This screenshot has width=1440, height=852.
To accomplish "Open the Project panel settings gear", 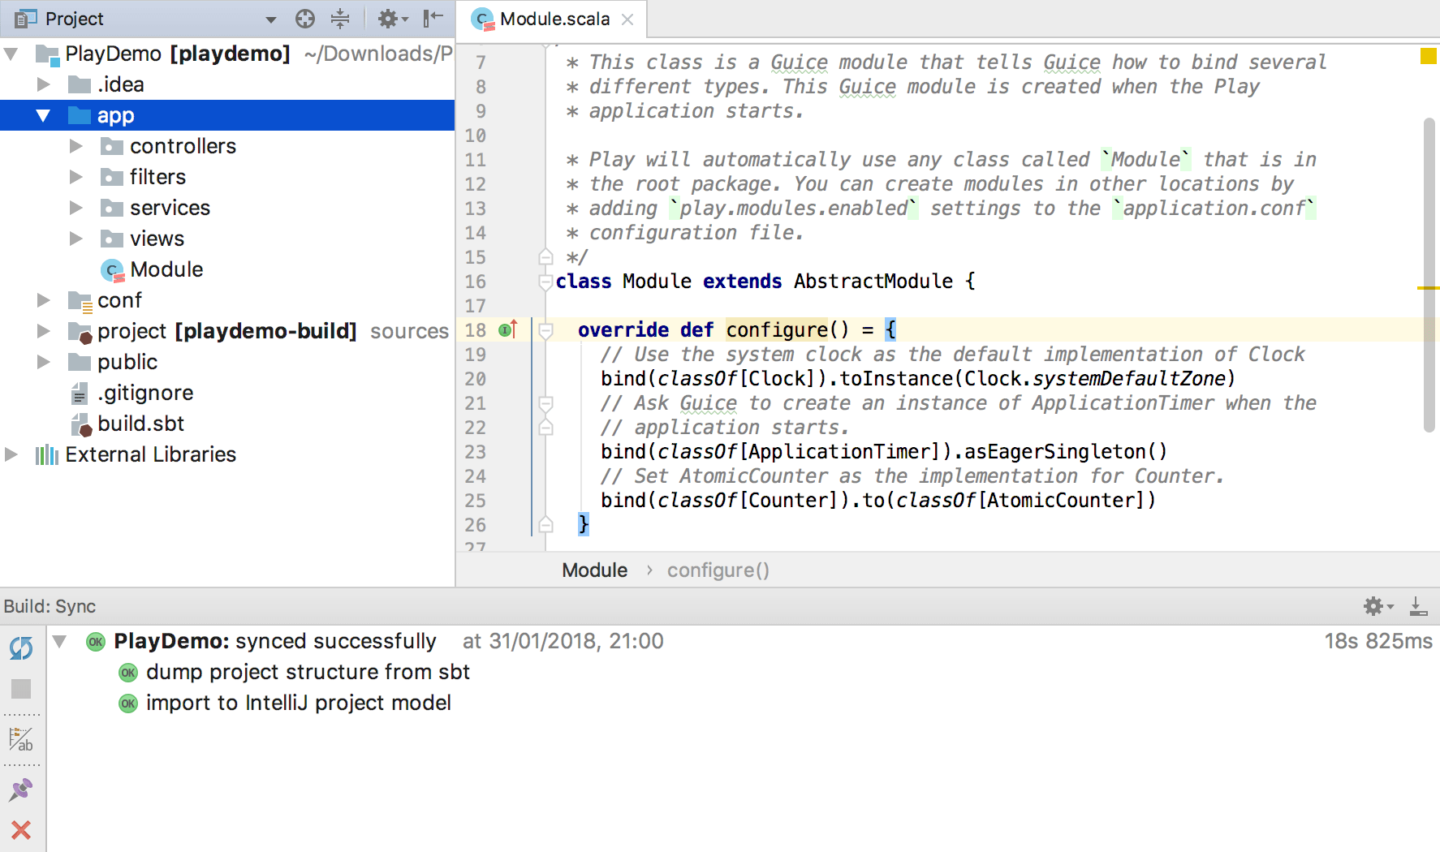I will click(x=393, y=19).
